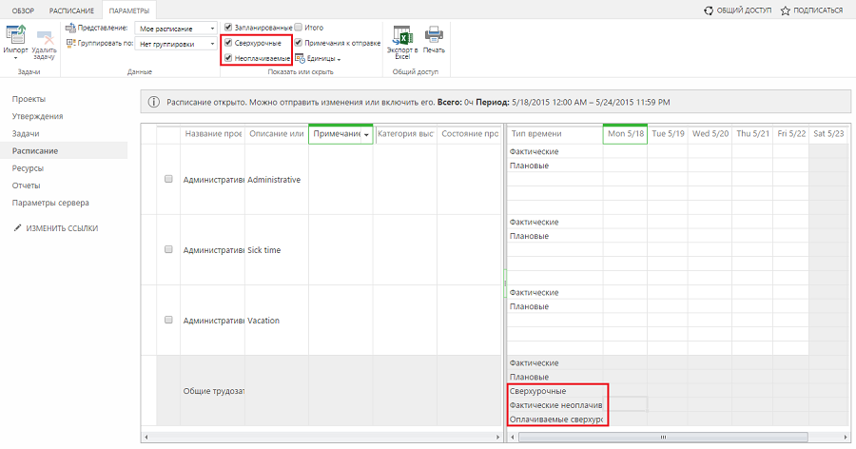Image resolution: width=856 pixels, height=449 pixels.
Task: Click the share icon next to ОБЩИЙ ДОСТУП
Action: coord(709,10)
